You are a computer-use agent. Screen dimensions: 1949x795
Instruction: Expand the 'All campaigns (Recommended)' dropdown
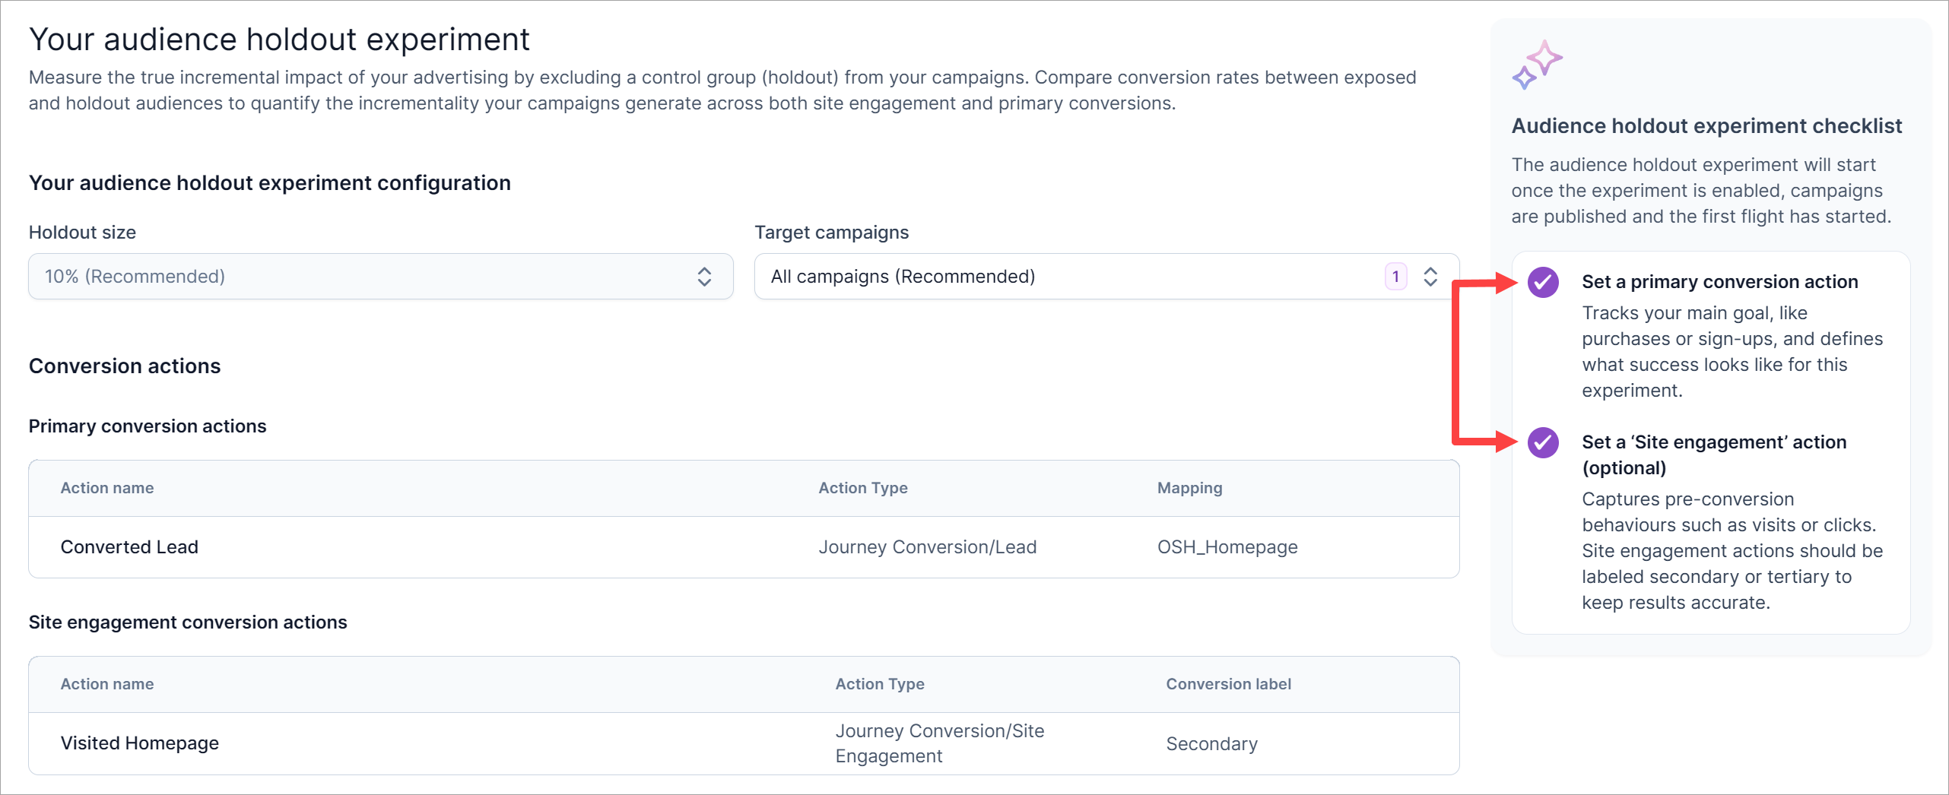[x=1065, y=277]
